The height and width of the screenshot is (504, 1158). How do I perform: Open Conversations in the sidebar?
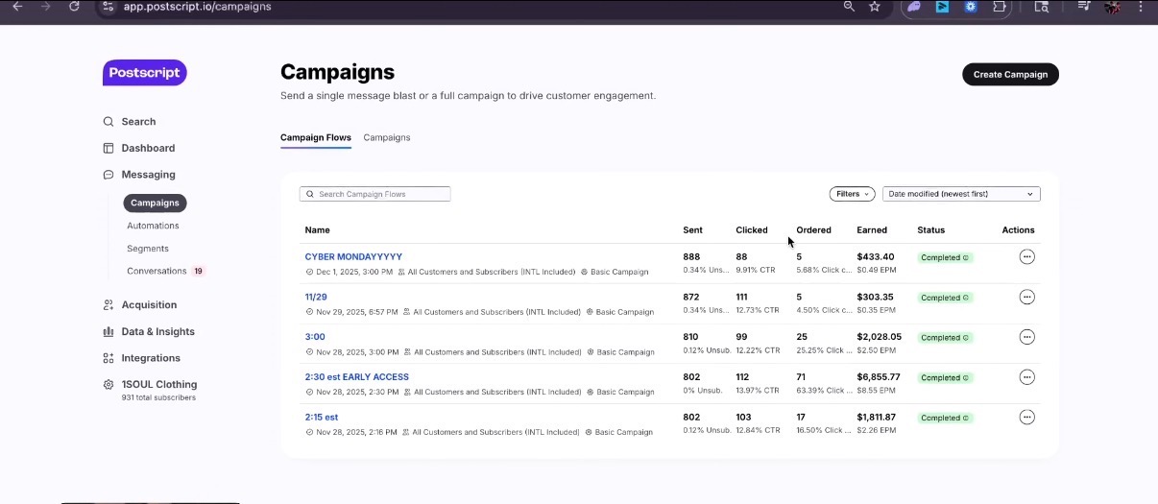(x=157, y=271)
